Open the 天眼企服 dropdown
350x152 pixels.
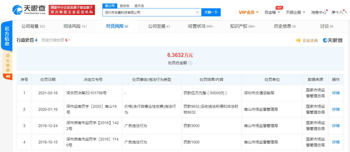click(295, 12)
